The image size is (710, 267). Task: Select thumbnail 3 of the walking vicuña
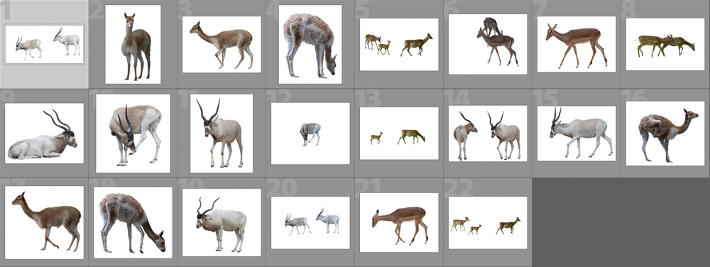click(222, 44)
